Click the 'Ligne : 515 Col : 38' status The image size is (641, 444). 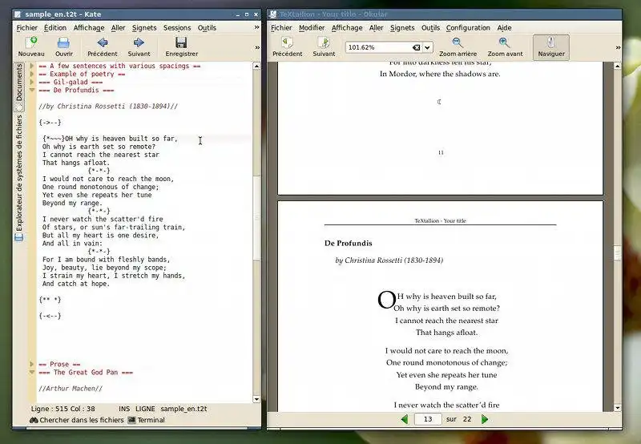(x=63, y=409)
